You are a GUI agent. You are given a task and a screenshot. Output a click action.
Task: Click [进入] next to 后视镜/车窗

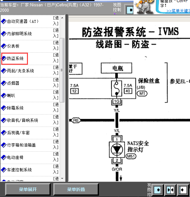[x=56, y=132]
